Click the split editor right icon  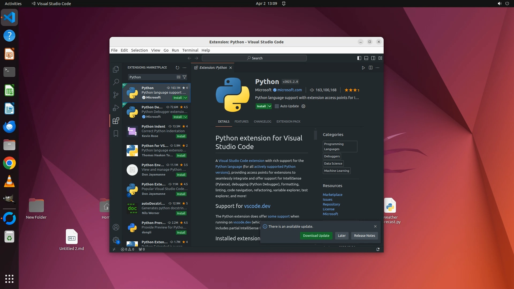(371, 68)
